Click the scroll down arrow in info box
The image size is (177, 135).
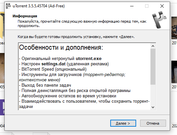[x=153, y=107]
